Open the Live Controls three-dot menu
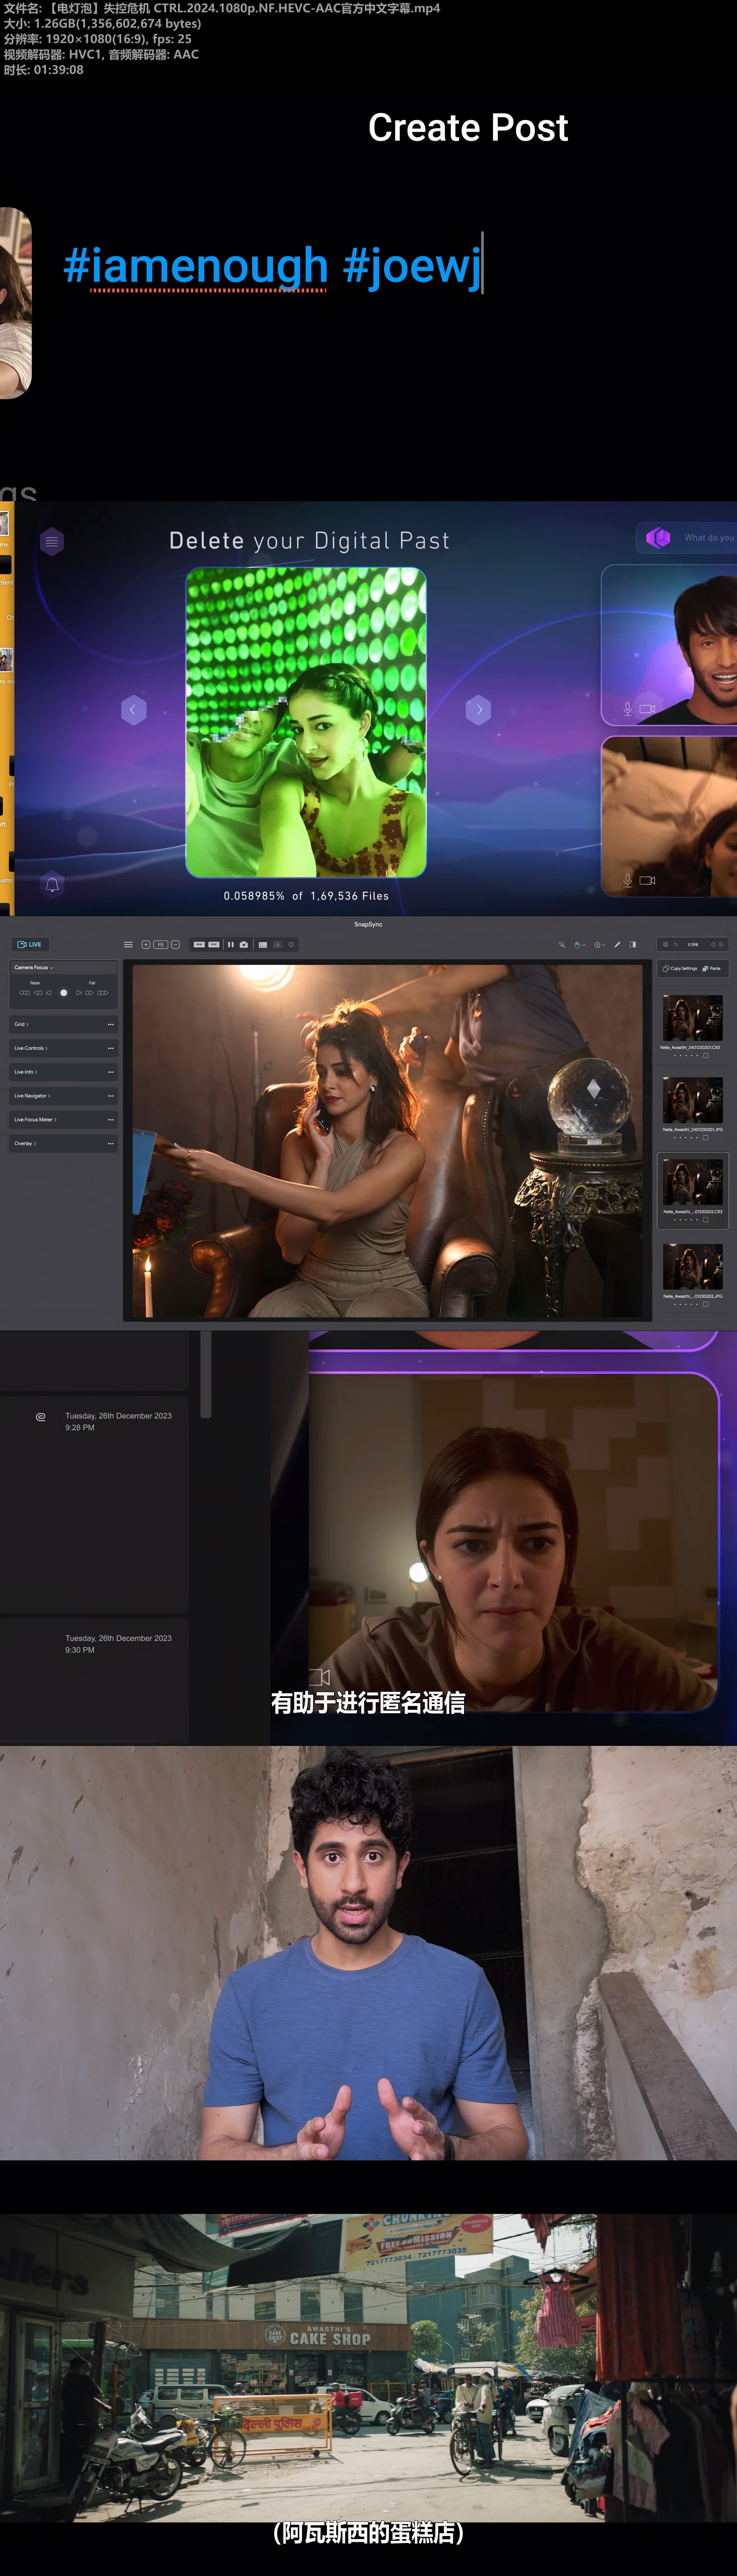This screenshot has width=737, height=2576. click(x=111, y=1048)
